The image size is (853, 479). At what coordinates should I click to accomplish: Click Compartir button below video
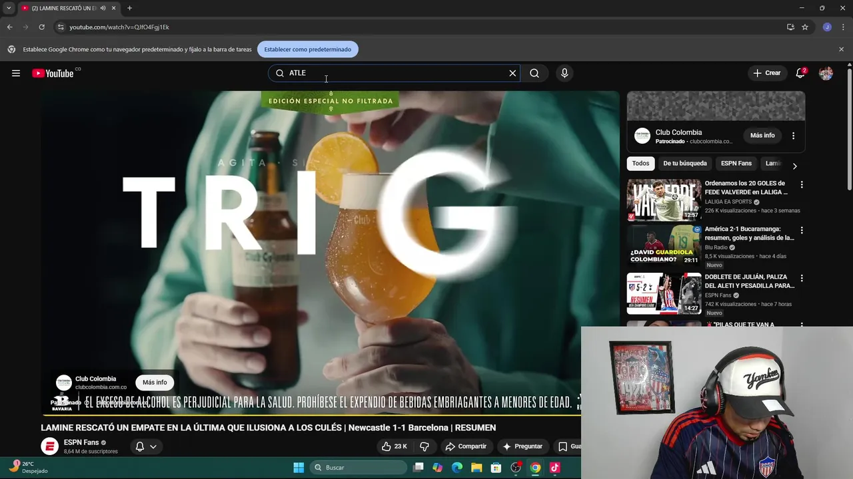[466, 446]
